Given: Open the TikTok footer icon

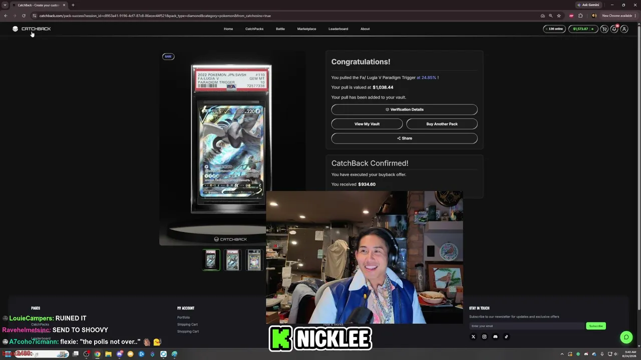Looking at the screenshot, I should coord(506,336).
